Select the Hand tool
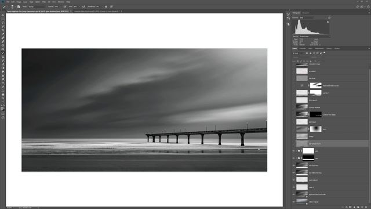The width and height of the screenshot is (371, 209). (x=3, y=95)
